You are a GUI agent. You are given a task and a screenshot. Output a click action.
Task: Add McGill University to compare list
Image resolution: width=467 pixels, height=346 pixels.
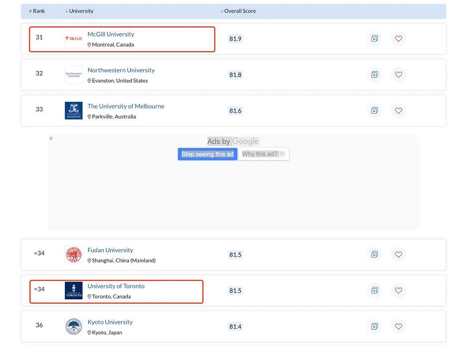pos(375,39)
